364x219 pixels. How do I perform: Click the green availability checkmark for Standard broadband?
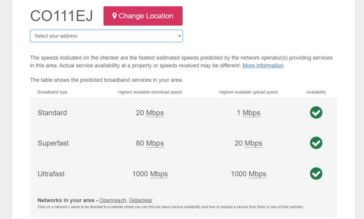[316, 113]
